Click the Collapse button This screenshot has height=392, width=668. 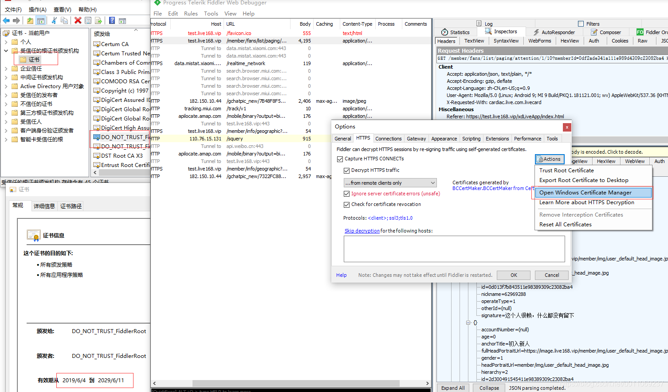pyautogui.click(x=489, y=388)
